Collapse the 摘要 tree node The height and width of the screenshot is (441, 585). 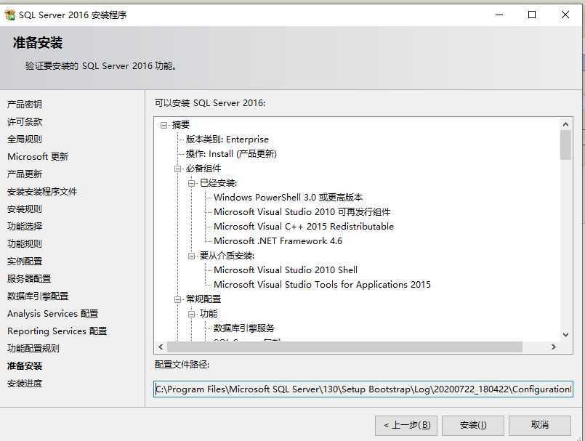[164, 125]
